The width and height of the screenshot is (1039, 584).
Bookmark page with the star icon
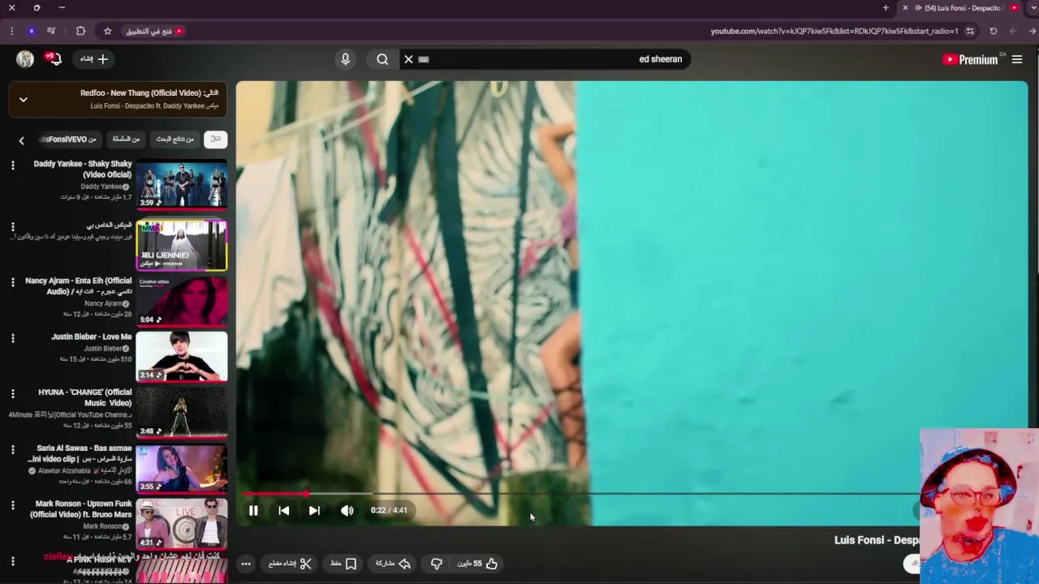point(107,31)
